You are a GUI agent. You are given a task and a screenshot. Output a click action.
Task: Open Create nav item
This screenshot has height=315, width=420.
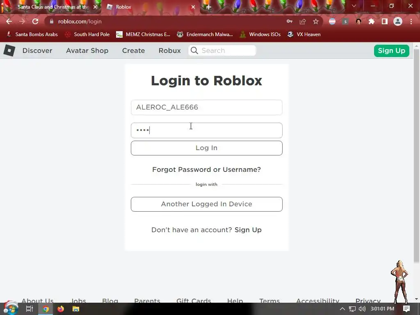[133, 50]
